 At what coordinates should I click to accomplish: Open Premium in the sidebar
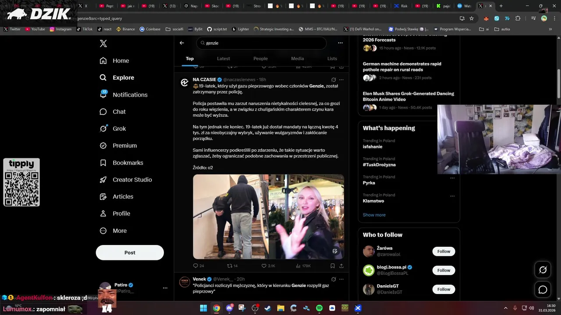[118, 146]
